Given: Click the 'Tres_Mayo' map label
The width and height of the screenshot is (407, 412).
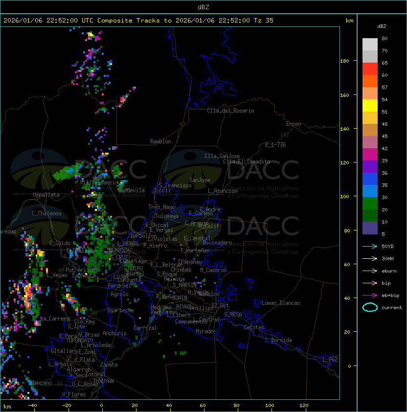Looking at the screenshot, I should tap(161, 207).
